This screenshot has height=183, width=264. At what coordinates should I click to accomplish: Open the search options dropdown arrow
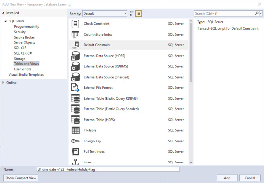pos(261,13)
